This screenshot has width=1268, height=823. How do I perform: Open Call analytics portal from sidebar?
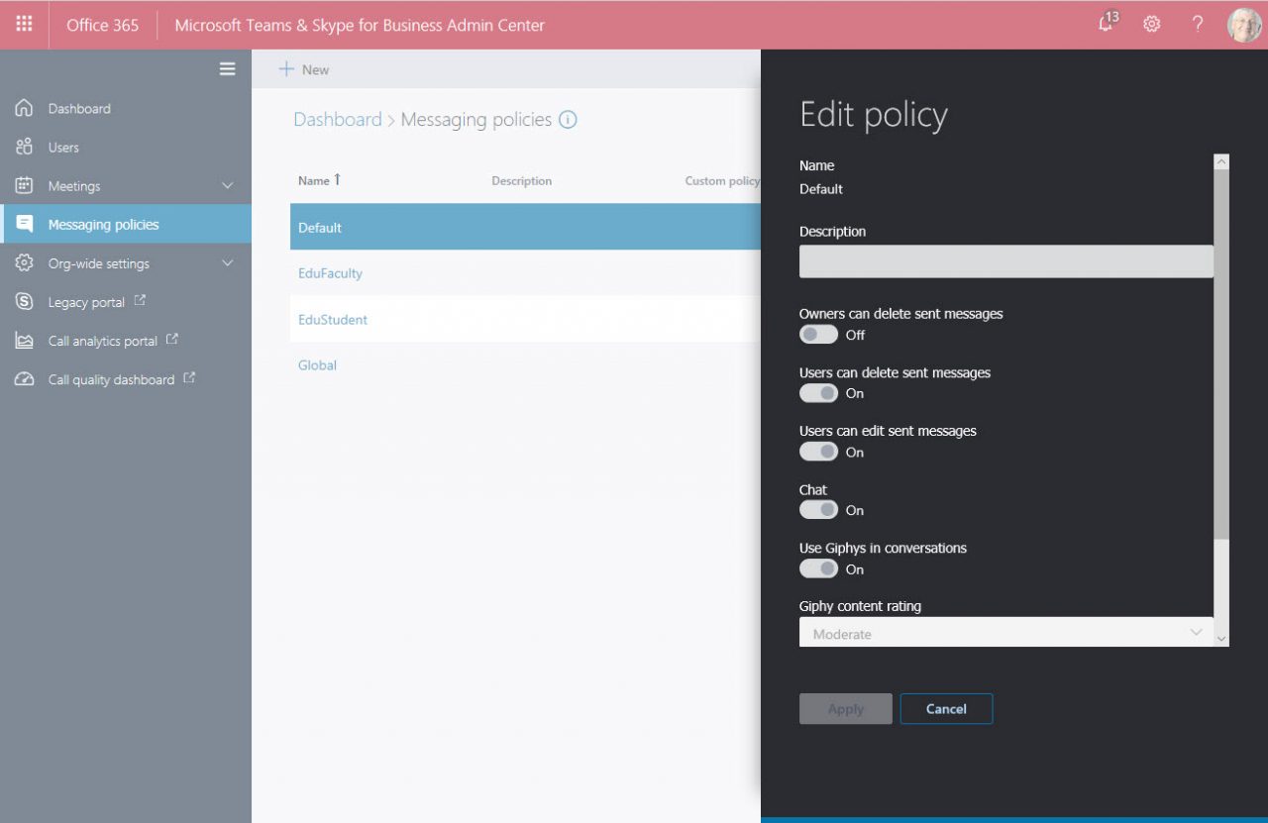[x=103, y=341]
